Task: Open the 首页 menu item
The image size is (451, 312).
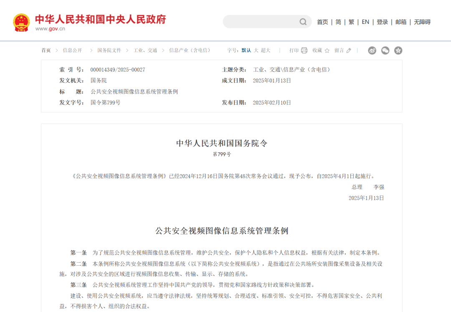Action: point(322,22)
